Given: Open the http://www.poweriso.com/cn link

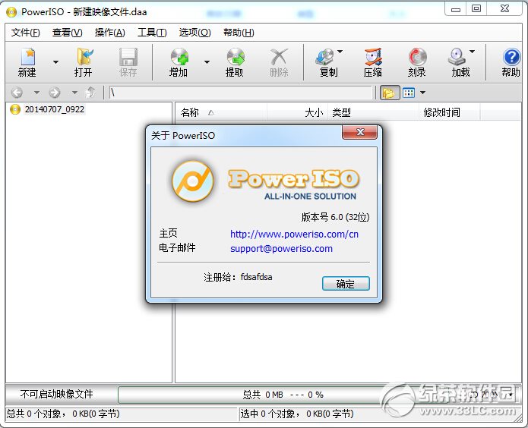Looking at the screenshot, I should [294, 234].
